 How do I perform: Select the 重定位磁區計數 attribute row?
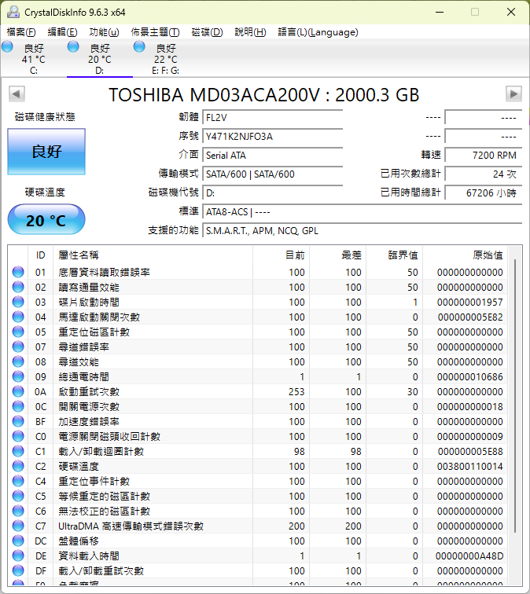(258, 332)
